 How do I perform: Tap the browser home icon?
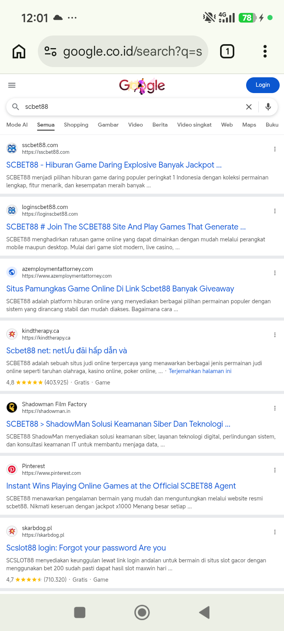tap(19, 51)
